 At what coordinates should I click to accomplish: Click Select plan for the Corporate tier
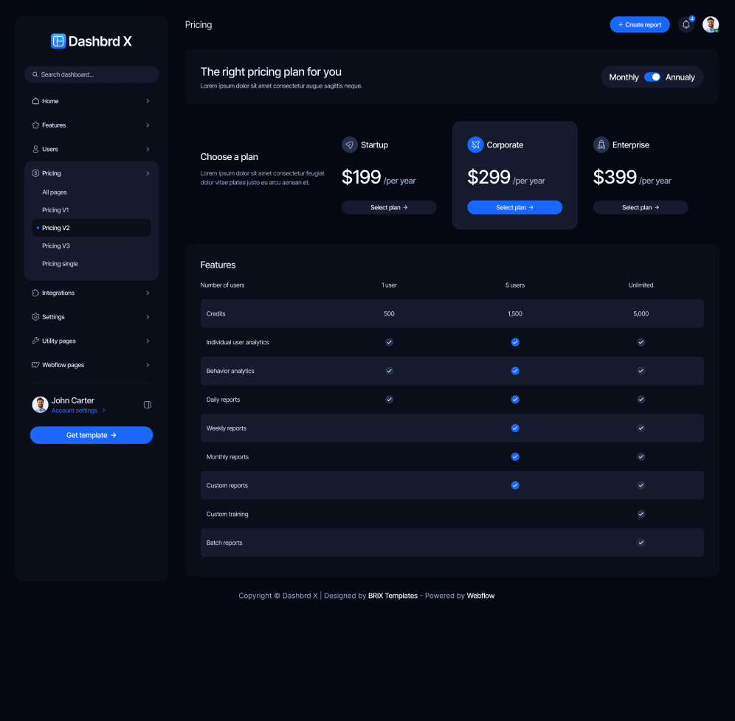[x=514, y=207]
